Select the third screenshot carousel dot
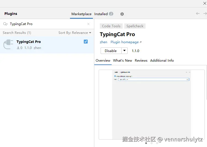This screenshot has width=207, height=147. point(157,143)
